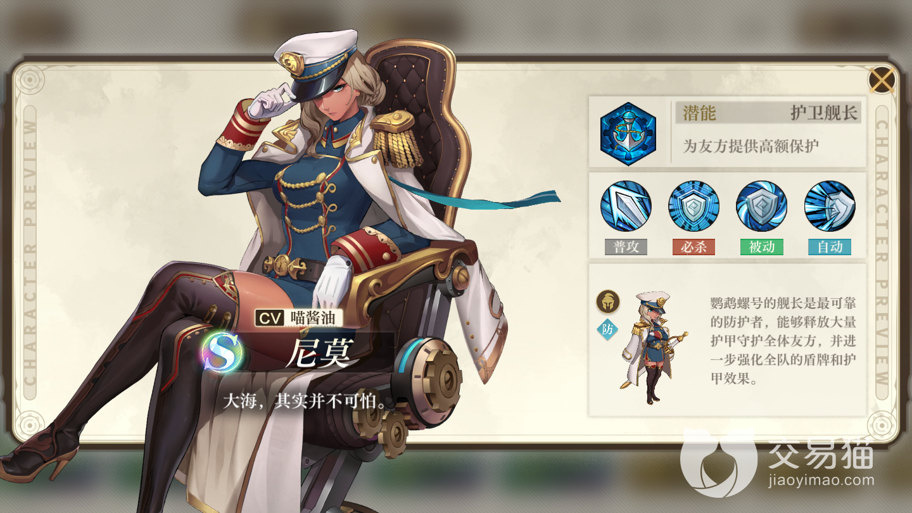Click the 鹦鹉螺号 captain description paragraph

(x=783, y=341)
